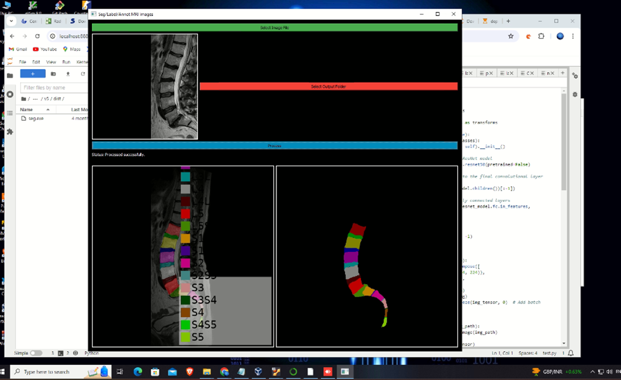Click the blue Process button
The width and height of the screenshot is (621, 380).
pos(274,146)
